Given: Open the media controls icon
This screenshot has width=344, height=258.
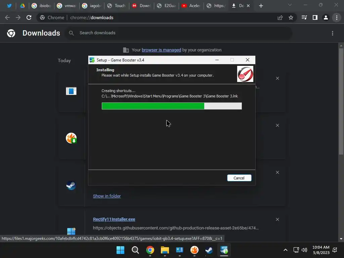Looking at the screenshot, I should pos(304,17).
